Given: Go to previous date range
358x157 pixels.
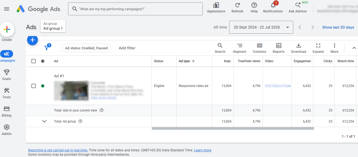Looking at the screenshot, I should coord(300,27).
